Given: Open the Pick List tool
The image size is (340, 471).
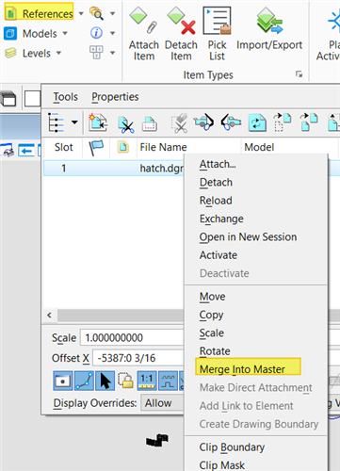Looking at the screenshot, I should click(217, 34).
